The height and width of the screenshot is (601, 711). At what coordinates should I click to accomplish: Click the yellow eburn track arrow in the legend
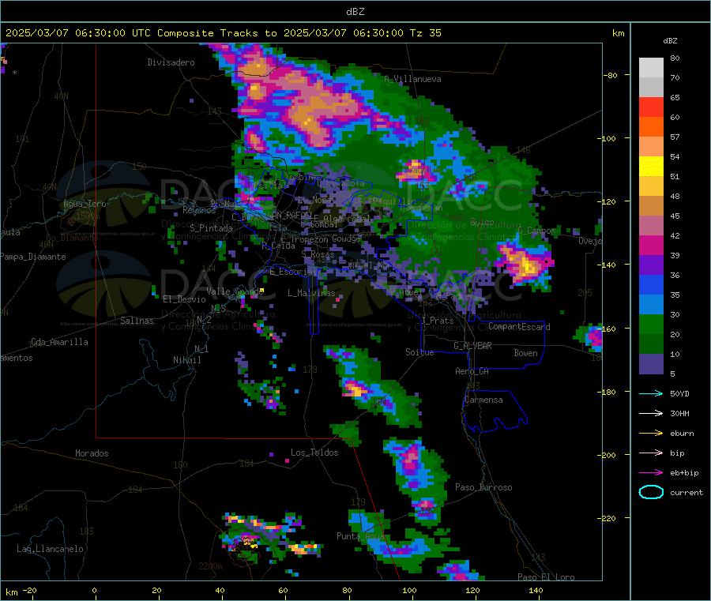tap(651, 434)
